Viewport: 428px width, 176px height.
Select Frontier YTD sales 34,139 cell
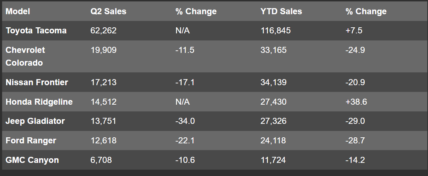coord(273,82)
